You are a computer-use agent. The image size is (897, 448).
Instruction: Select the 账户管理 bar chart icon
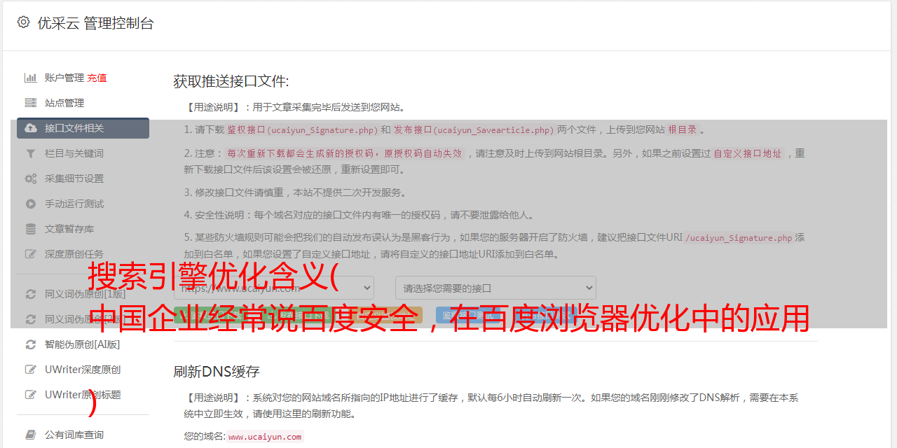click(31, 78)
